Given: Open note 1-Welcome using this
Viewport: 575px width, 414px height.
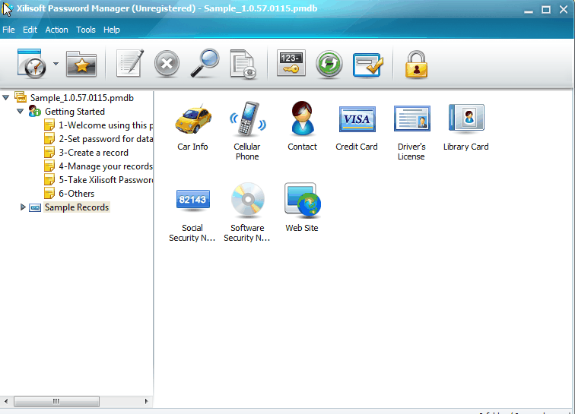Looking at the screenshot, I should (106, 125).
